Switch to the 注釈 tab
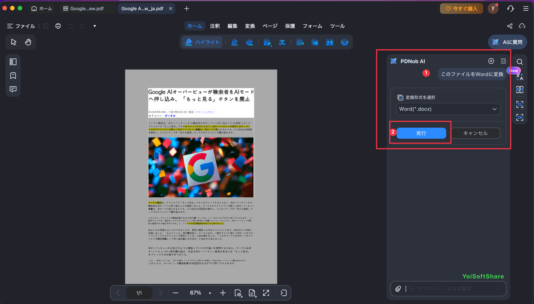The image size is (534, 304). [215, 26]
